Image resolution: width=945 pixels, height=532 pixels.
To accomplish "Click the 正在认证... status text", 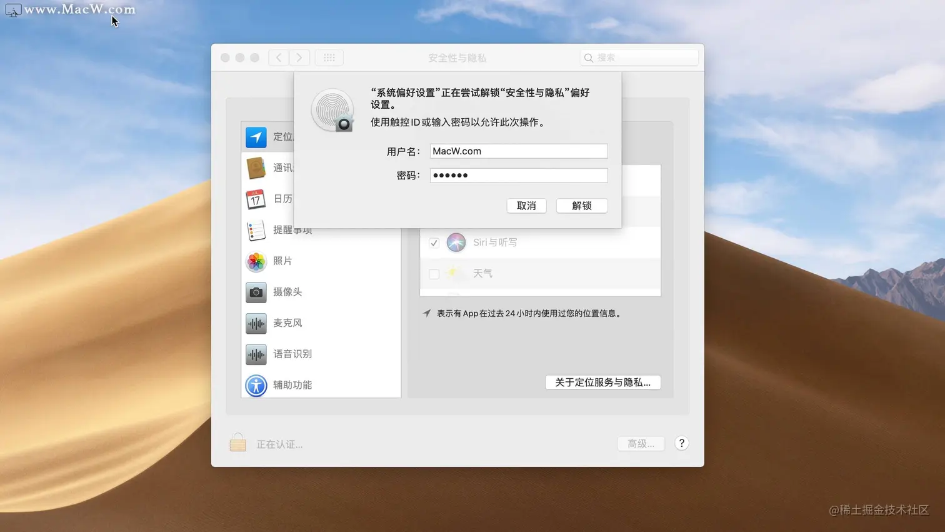I will (279, 444).
